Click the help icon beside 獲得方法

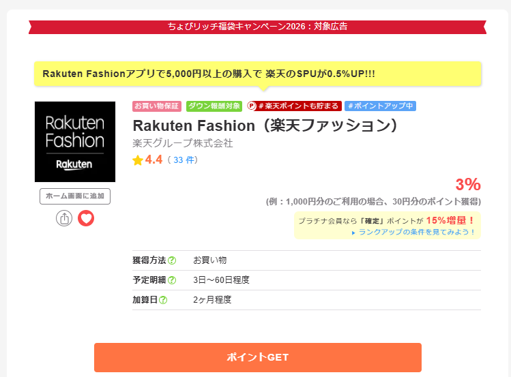[x=172, y=260]
